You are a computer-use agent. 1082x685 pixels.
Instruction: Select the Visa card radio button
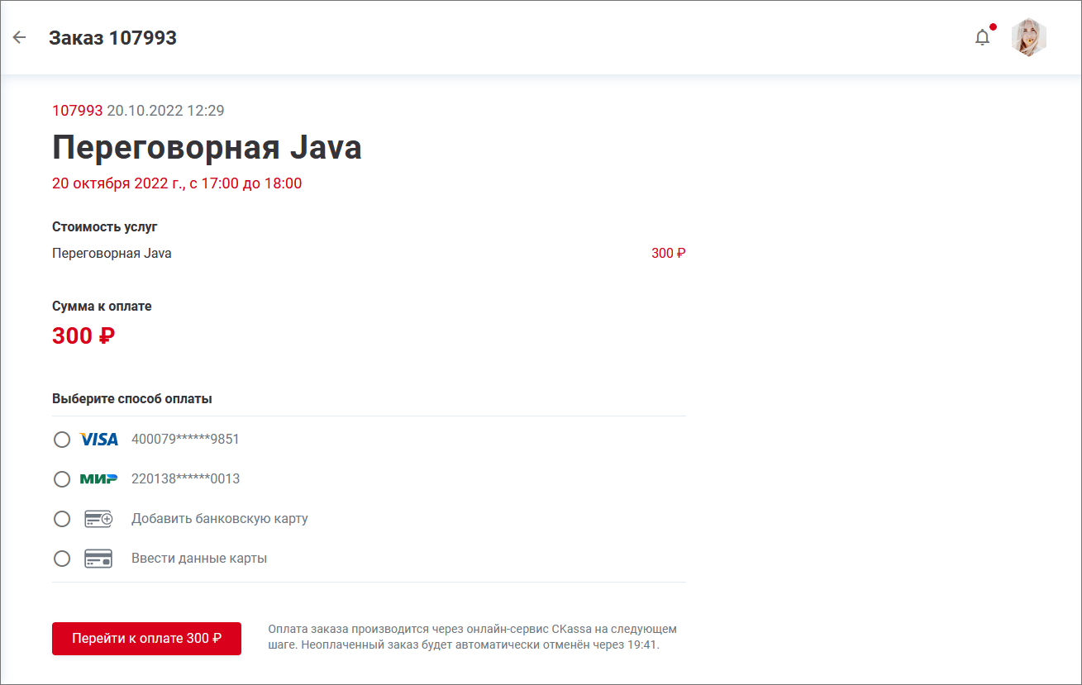click(62, 440)
